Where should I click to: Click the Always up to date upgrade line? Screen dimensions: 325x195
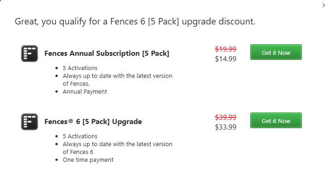tap(117, 144)
